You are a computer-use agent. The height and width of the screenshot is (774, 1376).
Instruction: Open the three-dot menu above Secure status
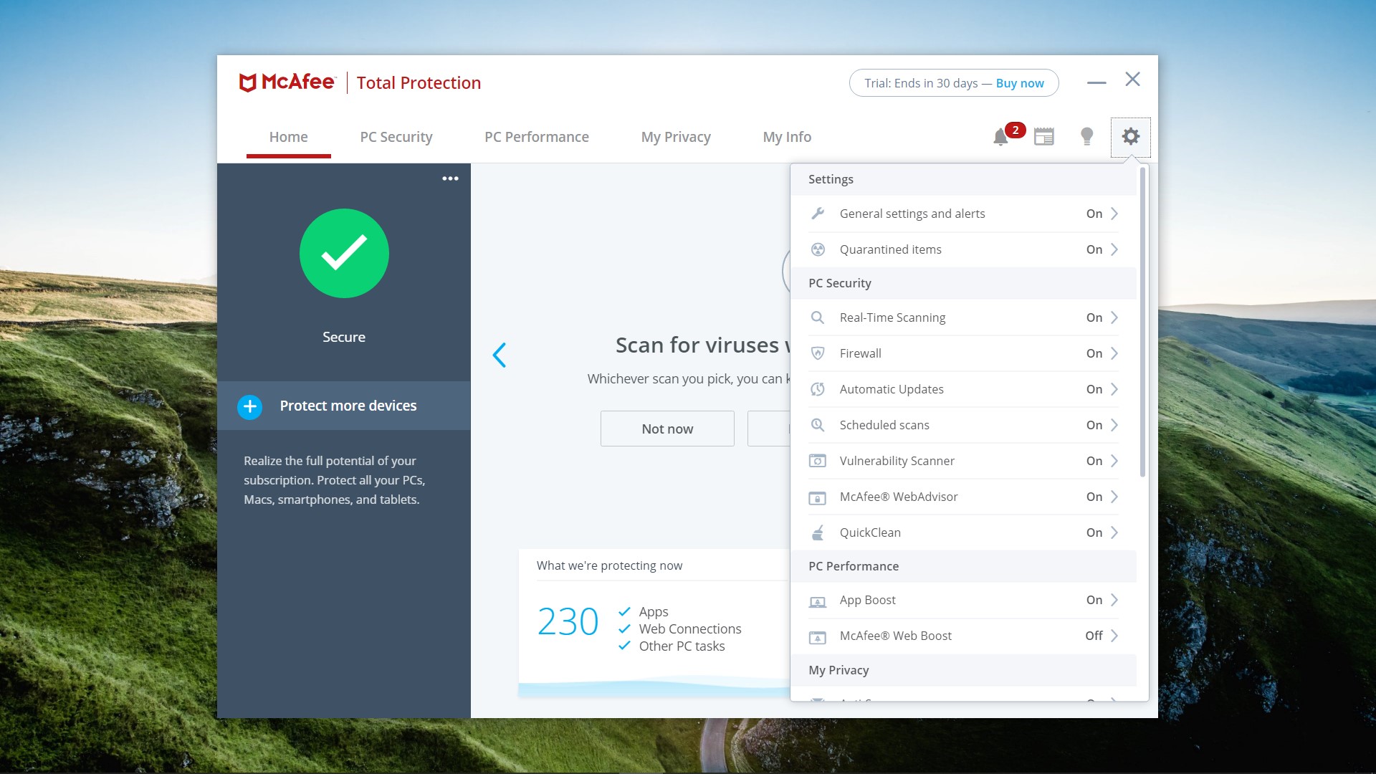point(450,178)
